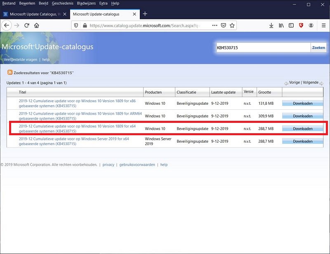The image size is (330, 254).
Task: Open the Help menu in menu bar
Action: pos(115,3)
